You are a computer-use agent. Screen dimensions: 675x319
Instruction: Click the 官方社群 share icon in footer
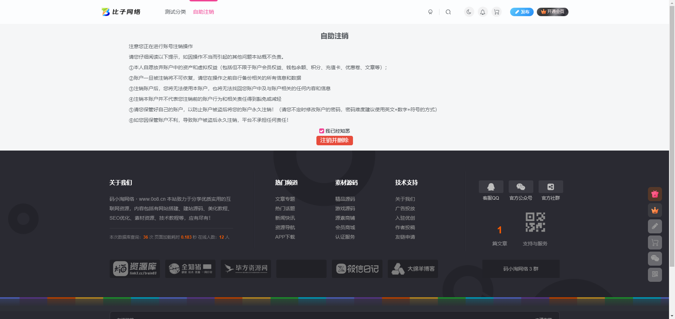tap(551, 186)
